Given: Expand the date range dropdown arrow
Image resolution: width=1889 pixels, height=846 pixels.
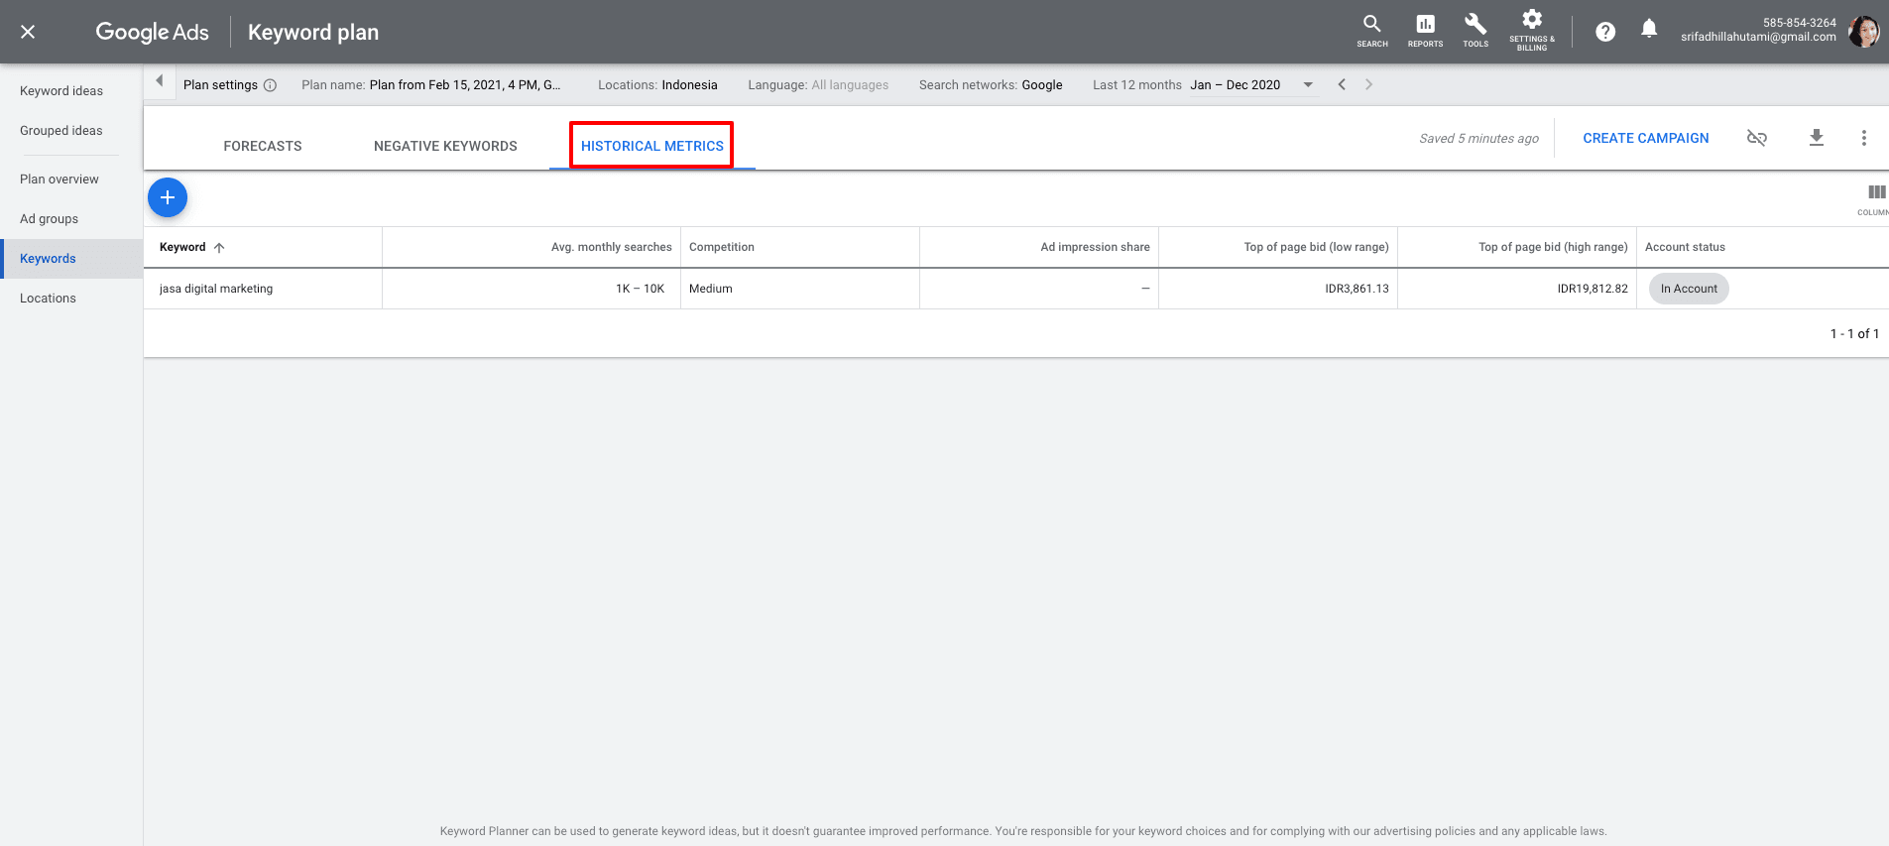Looking at the screenshot, I should (x=1308, y=85).
